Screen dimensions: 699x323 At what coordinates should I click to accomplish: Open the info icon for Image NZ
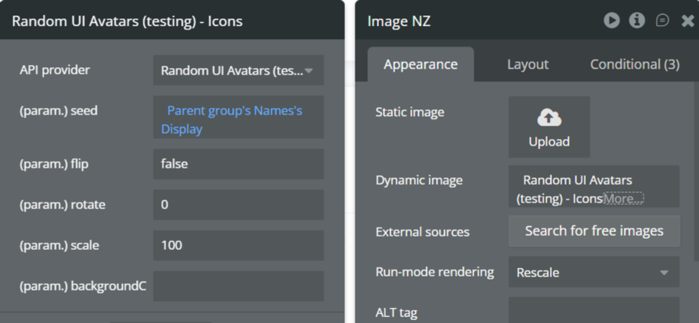[637, 21]
